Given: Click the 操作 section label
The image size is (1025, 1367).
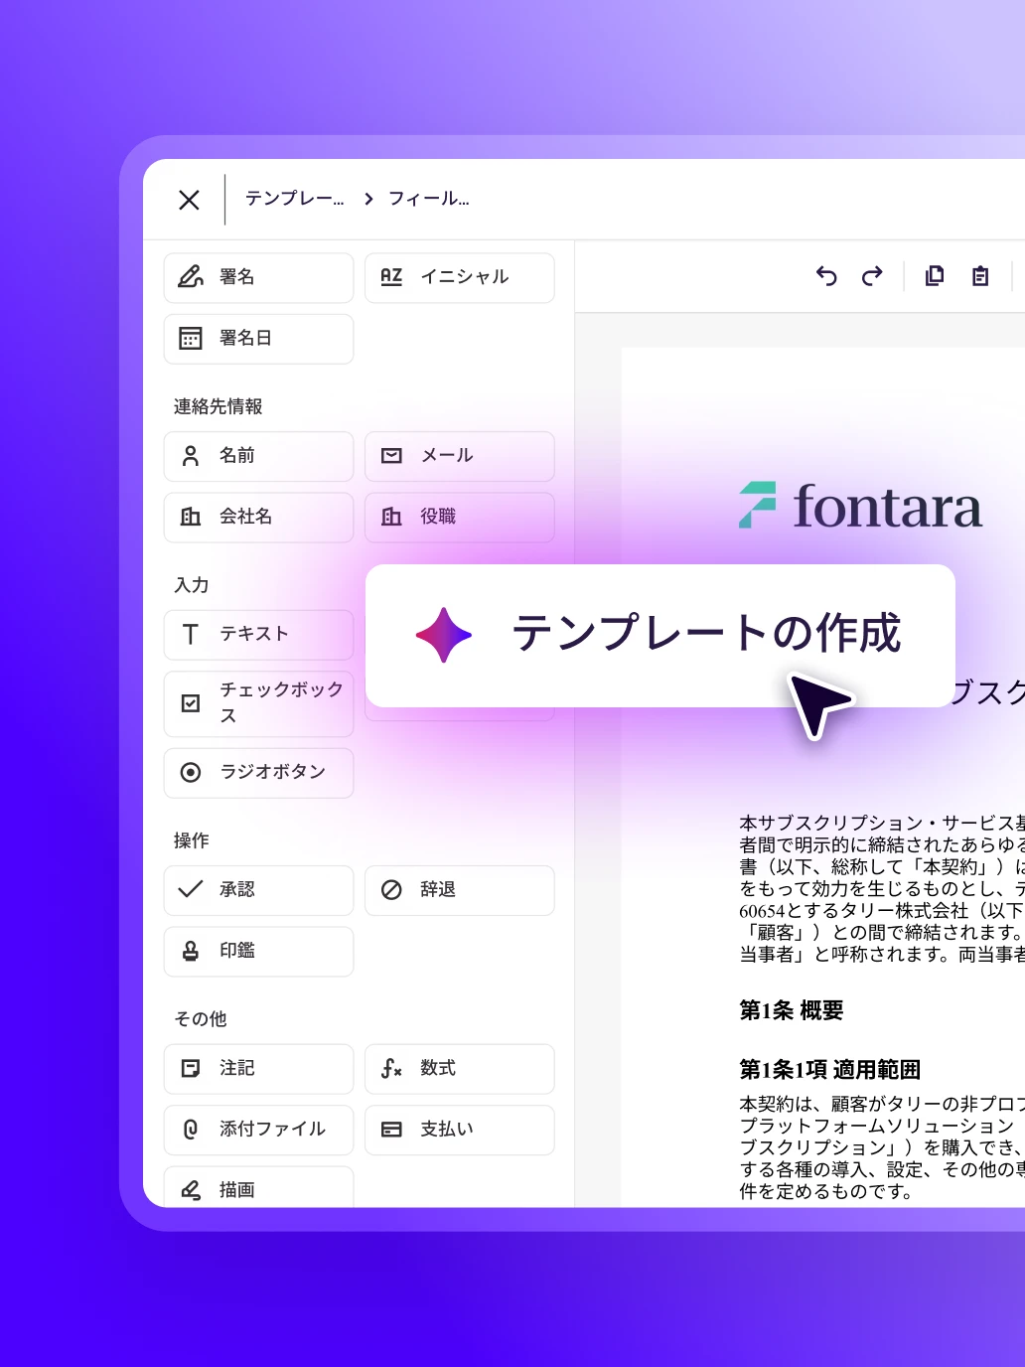Looking at the screenshot, I should (192, 840).
